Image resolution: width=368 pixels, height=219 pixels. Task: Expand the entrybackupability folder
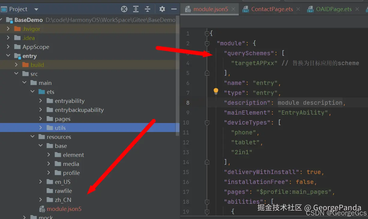click(x=41, y=110)
